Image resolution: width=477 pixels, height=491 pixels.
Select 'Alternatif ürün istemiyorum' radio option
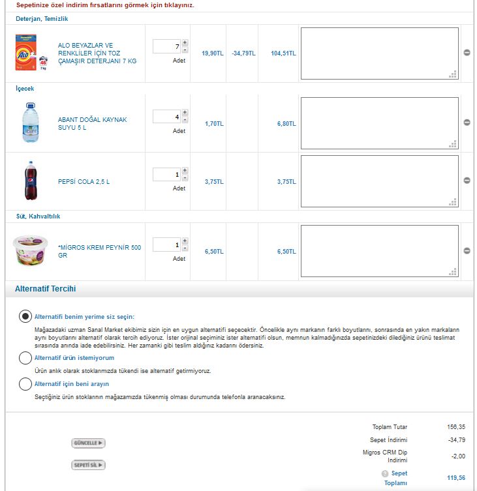(x=25, y=357)
